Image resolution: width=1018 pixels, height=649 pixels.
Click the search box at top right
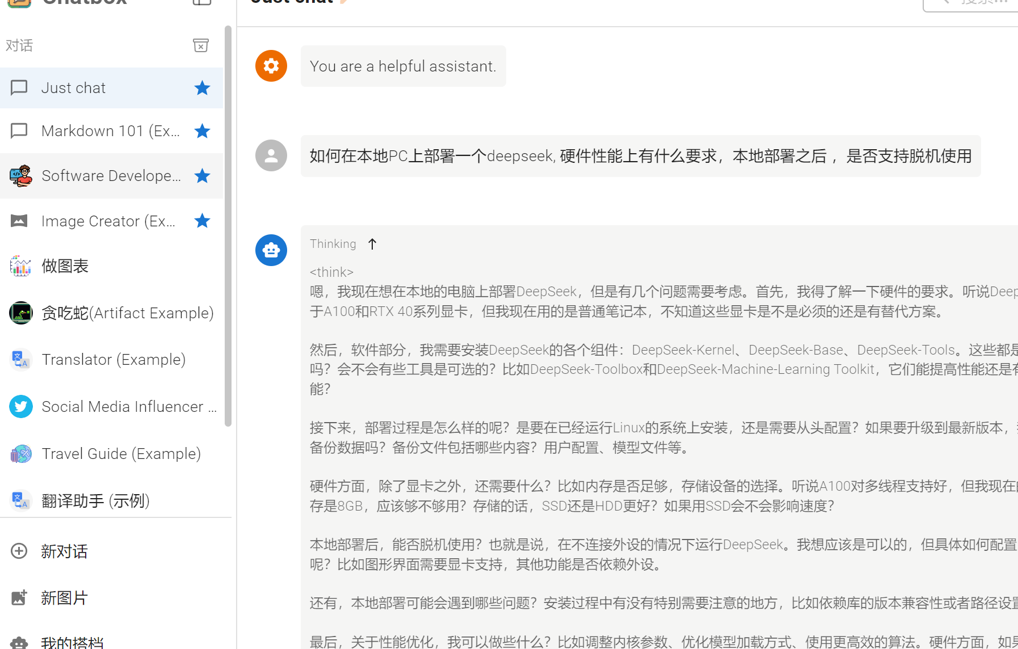point(971,3)
